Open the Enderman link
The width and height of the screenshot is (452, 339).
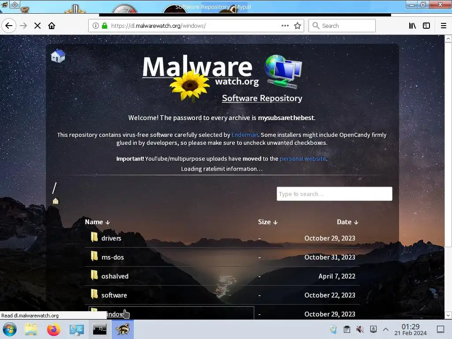(245, 135)
